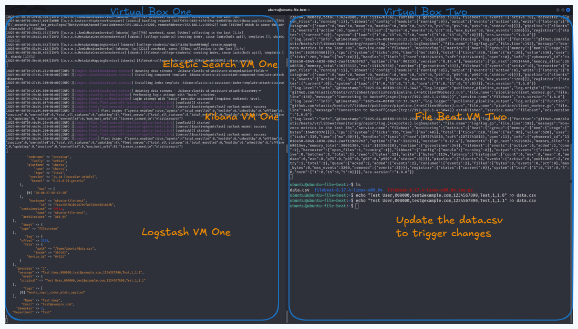Image resolution: width=578 pixels, height=329 pixels.
Task: Select the "platform" => "ubuntu" line
Action: click(x=47, y=165)
